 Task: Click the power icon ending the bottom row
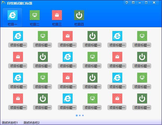click(142, 98)
